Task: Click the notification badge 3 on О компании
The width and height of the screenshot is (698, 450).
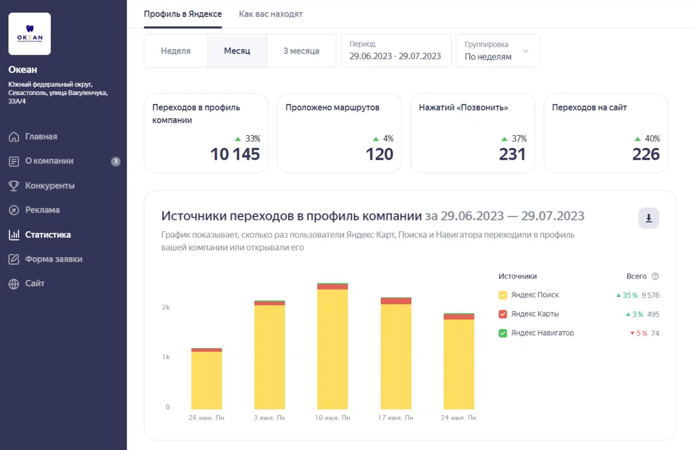Action: (116, 161)
